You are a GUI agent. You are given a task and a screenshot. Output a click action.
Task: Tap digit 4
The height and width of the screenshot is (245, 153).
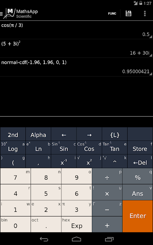pyautogui.click(x=15, y=192)
